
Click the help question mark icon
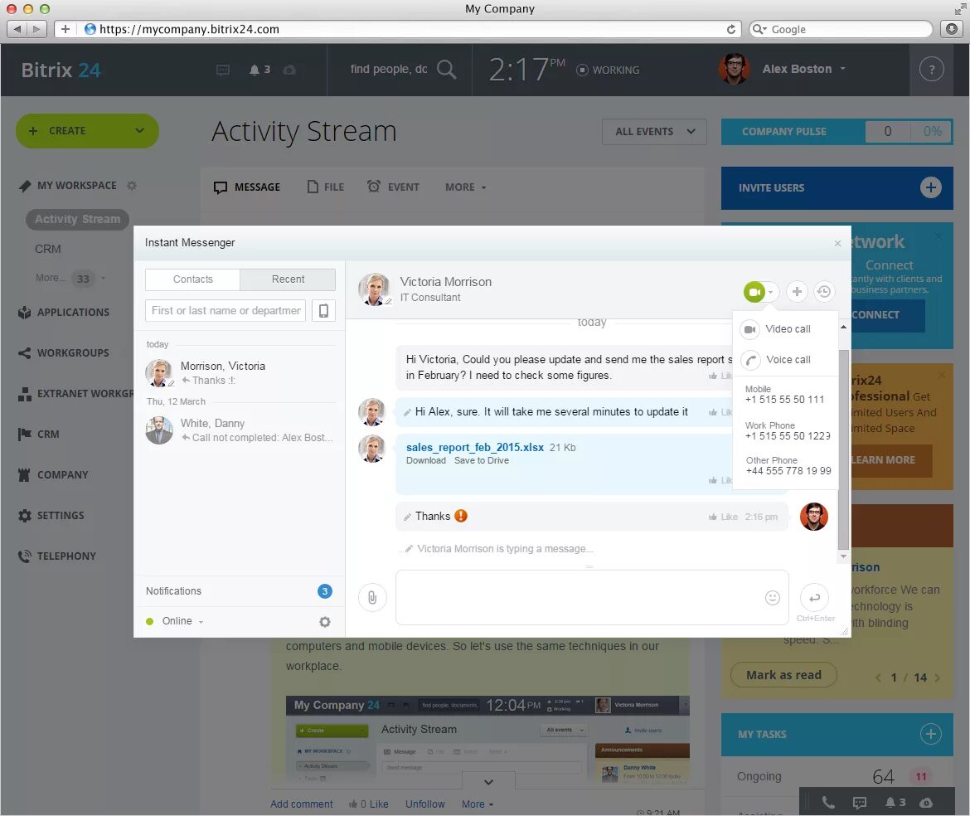931,70
